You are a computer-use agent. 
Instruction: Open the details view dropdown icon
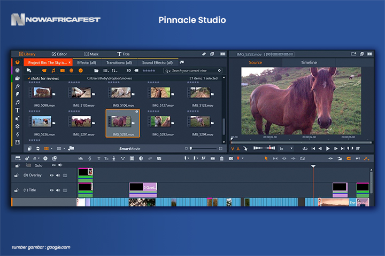(x=106, y=70)
